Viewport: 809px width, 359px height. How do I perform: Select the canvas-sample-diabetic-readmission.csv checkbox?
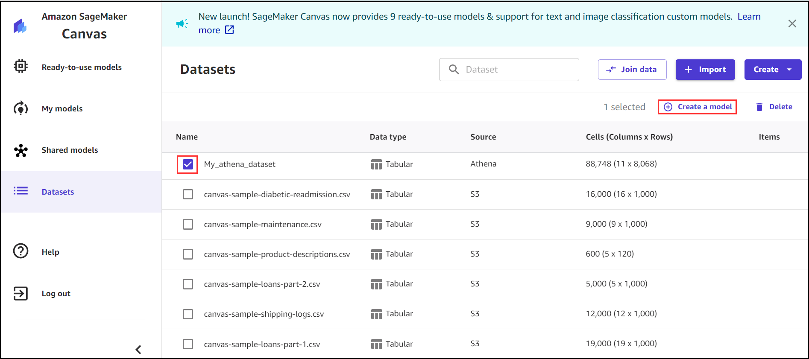(188, 194)
